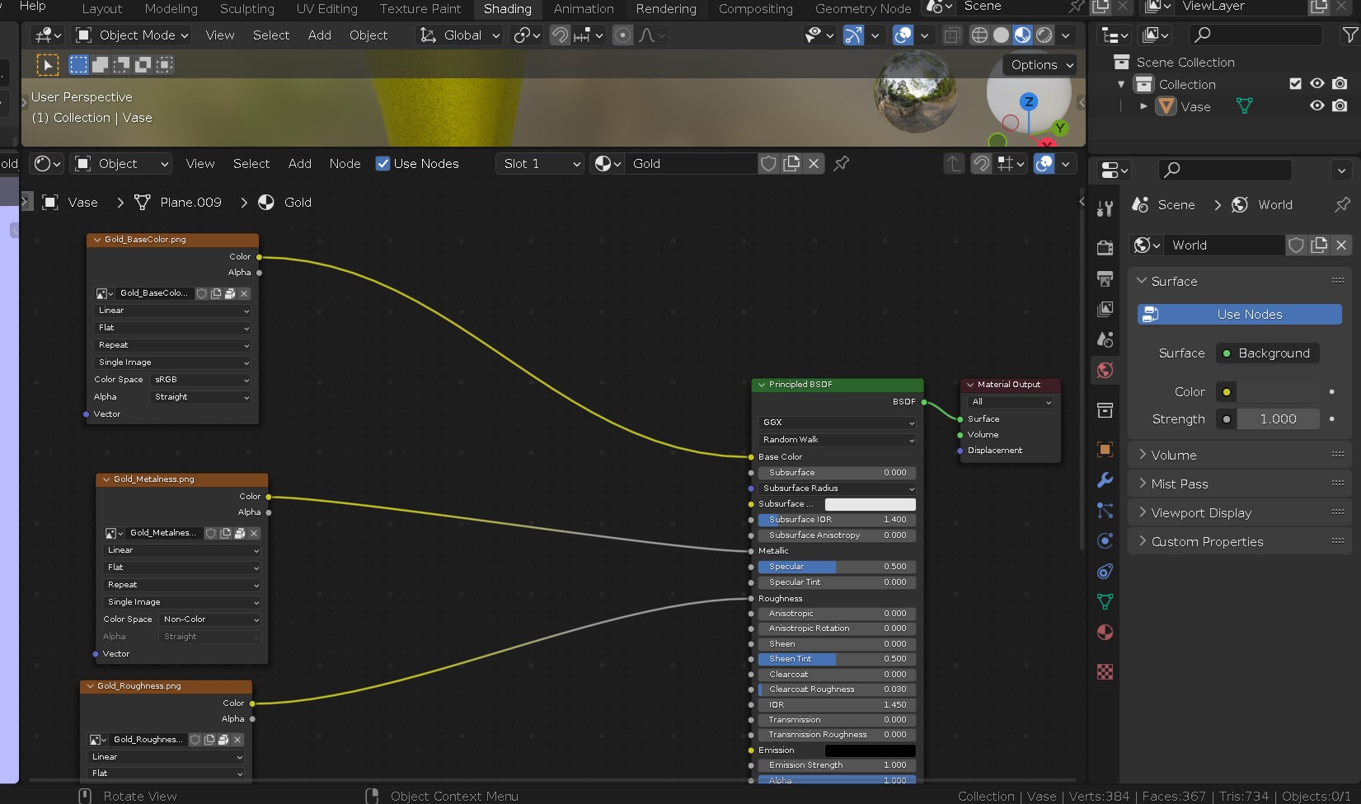Viewport: 1361px width, 804px height.
Task: Switch to the UV Editing workspace tab
Action: 327,9
